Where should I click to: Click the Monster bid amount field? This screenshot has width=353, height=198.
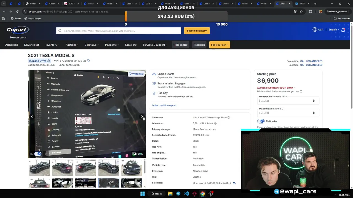pos(288,101)
